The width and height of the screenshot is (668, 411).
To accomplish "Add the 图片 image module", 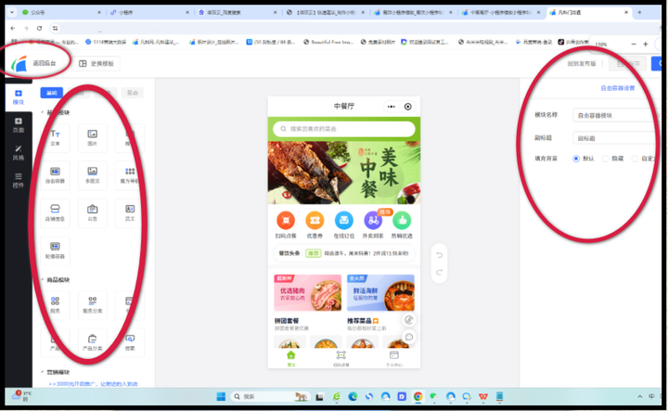I will click(93, 137).
